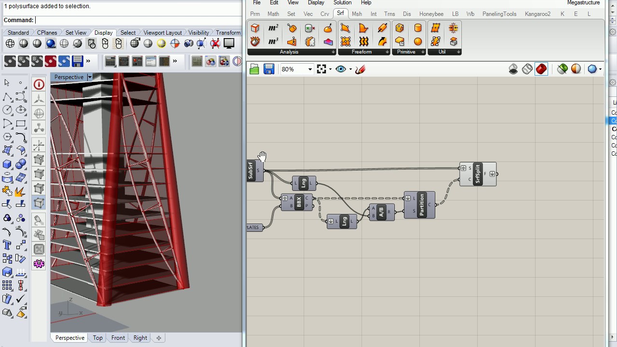Open the Perspective viewport title dropdown arrow
Viewport: 617px width, 347px height.
coord(89,77)
